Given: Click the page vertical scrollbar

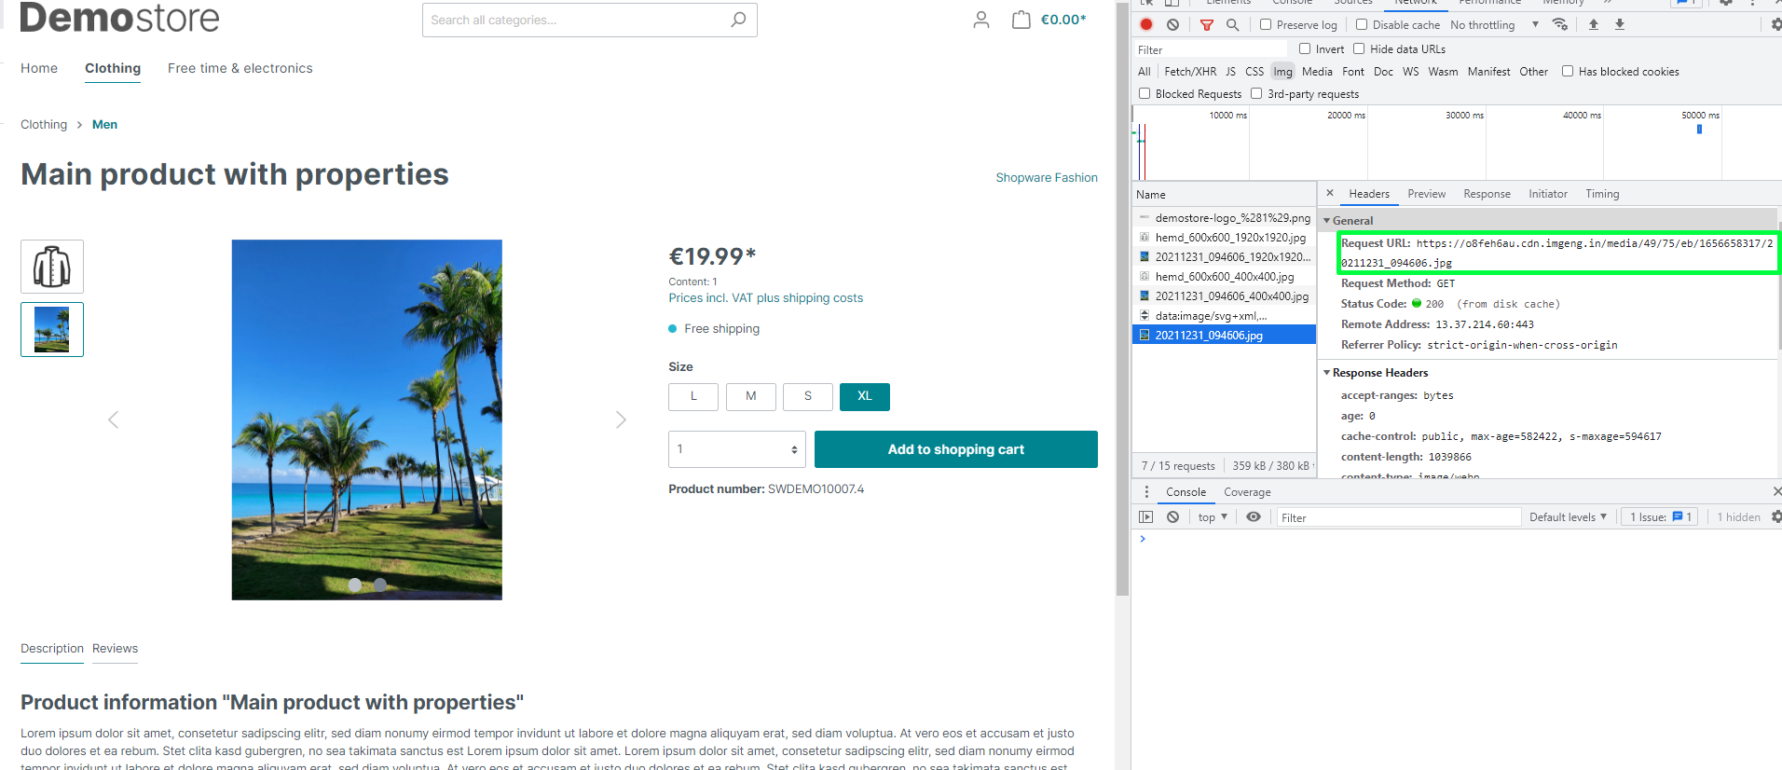Looking at the screenshot, I should (x=1122, y=298).
